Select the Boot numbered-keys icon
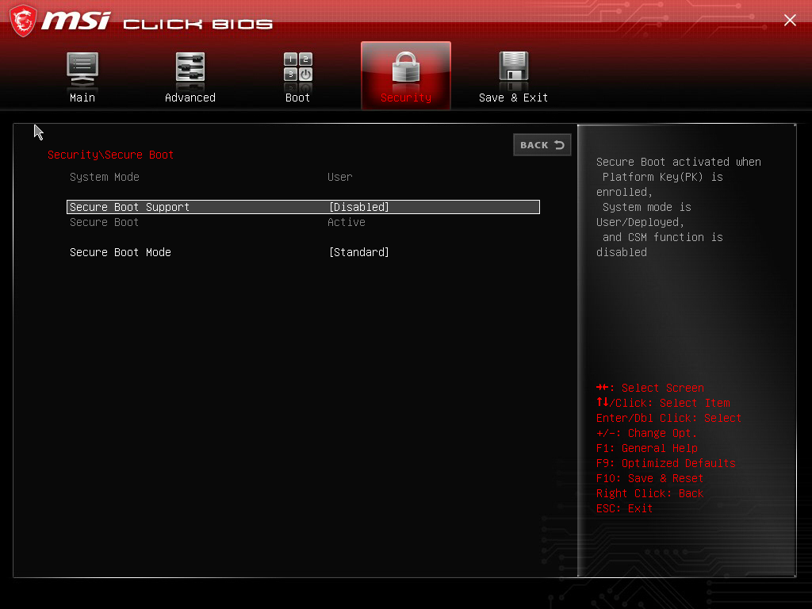The image size is (812, 609). [298, 68]
